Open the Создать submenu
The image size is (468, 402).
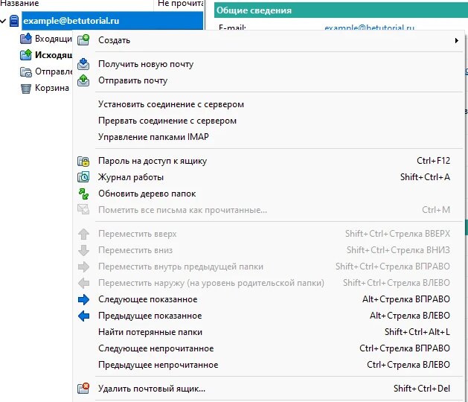[269, 40]
